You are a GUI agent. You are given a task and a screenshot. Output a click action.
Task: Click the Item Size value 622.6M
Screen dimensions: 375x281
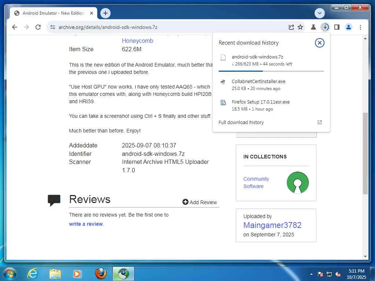[x=131, y=49]
